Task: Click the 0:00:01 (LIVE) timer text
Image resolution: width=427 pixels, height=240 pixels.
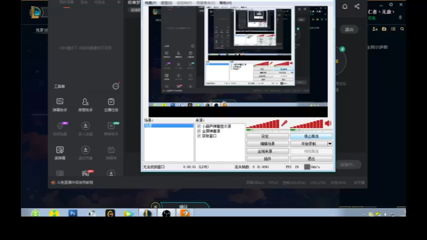Action: (x=196, y=167)
